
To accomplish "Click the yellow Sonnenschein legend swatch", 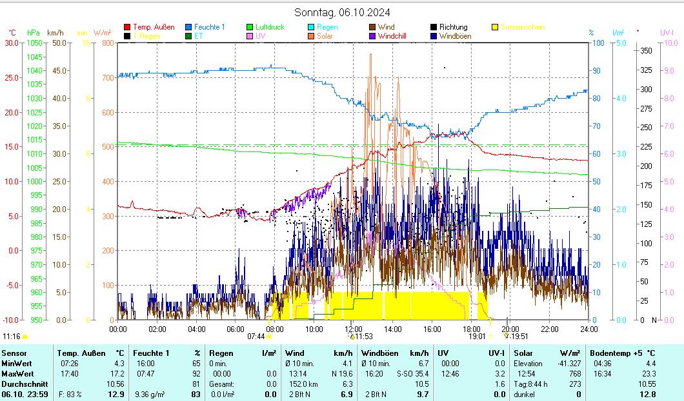I will click(x=495, y=28).
